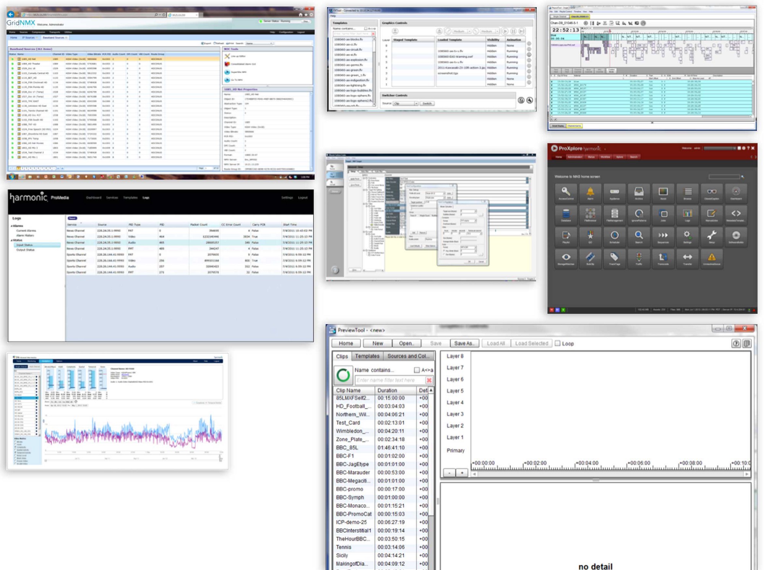Click Logout link in harmonic ProMedia
The height and width of the screenshot is (570, 764).
(303, 198)
